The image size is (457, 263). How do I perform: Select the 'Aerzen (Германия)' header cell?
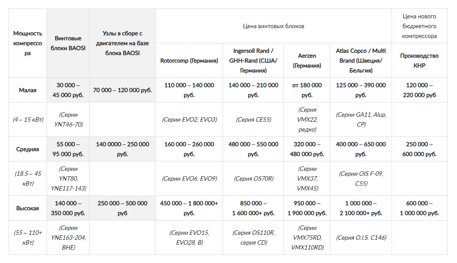tap(307, 60)
